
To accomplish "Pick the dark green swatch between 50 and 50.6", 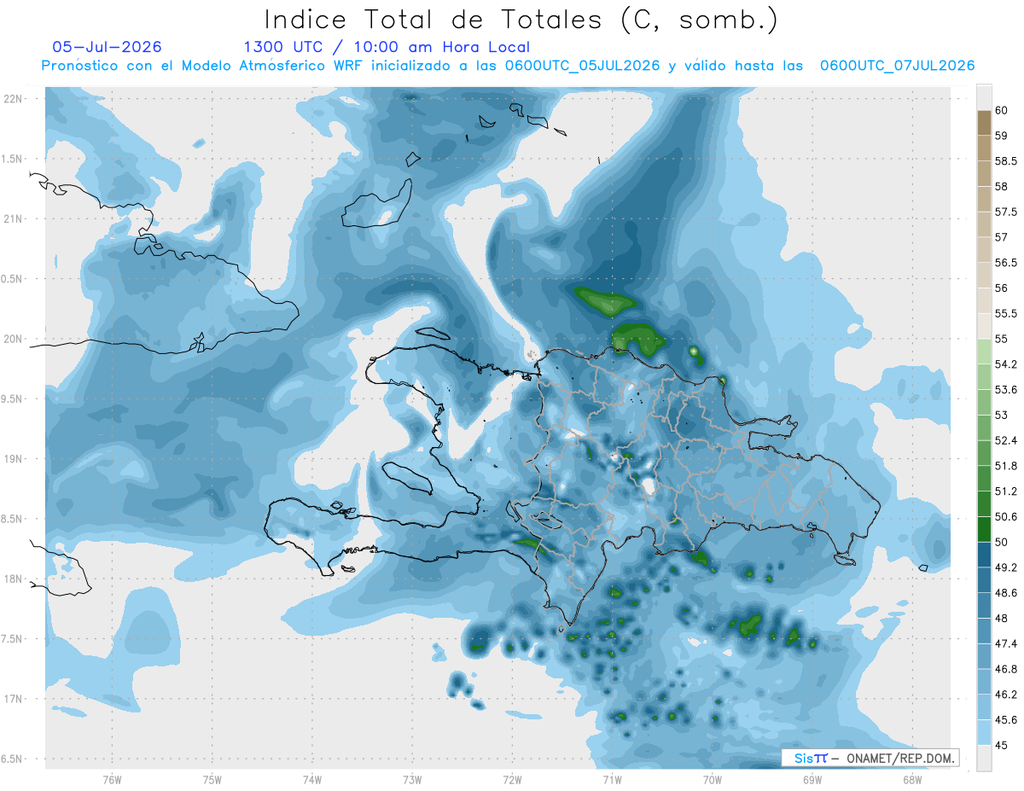I will [984, 530].
